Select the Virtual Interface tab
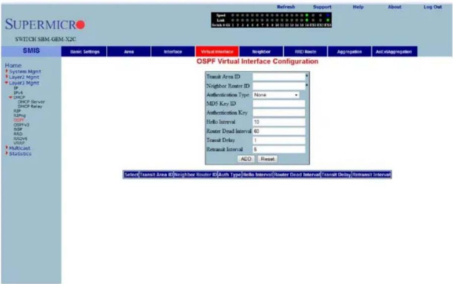The width and height of the screenshot is (453, 284). tap(217, 52)
